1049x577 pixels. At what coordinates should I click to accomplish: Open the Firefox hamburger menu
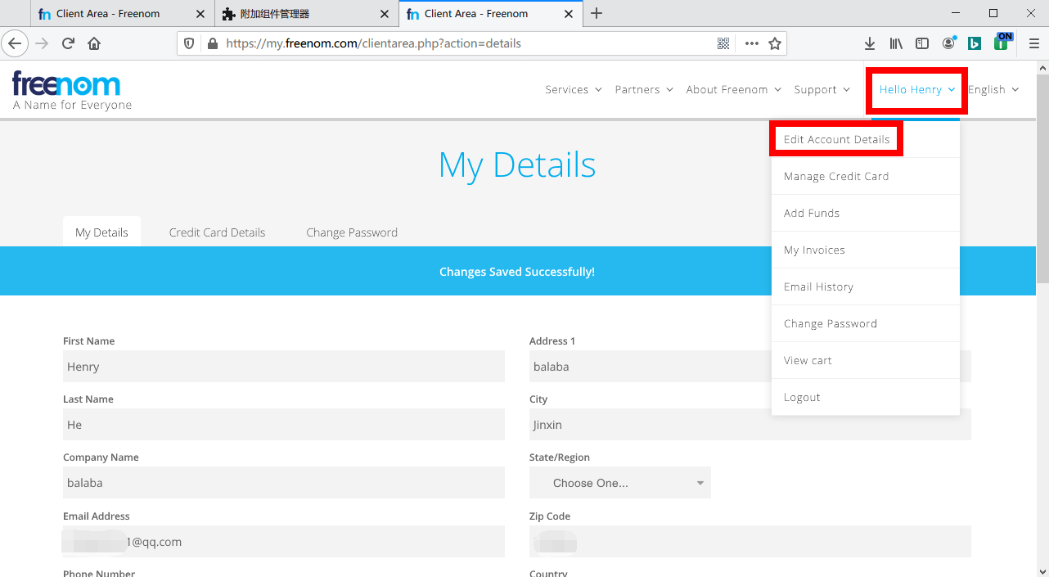click(x=1033, y=43)
